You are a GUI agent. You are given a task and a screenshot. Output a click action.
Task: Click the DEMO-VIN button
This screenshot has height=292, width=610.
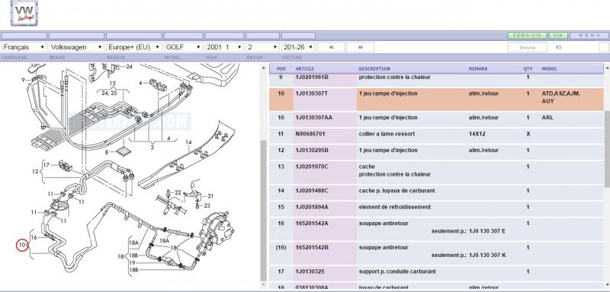[527, 35]
